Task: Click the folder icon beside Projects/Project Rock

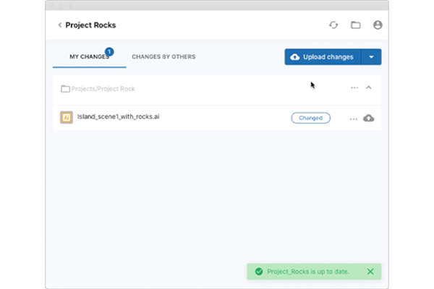Action: click(x=65, y=89)
